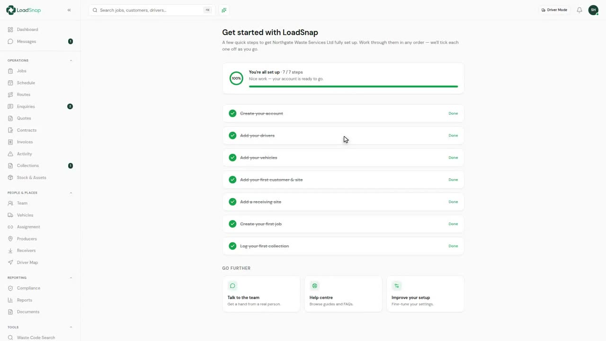Screen dimensions: 606x341
Task: Collapse the sidebar with double-chevron icon
Action: point(69,10)
